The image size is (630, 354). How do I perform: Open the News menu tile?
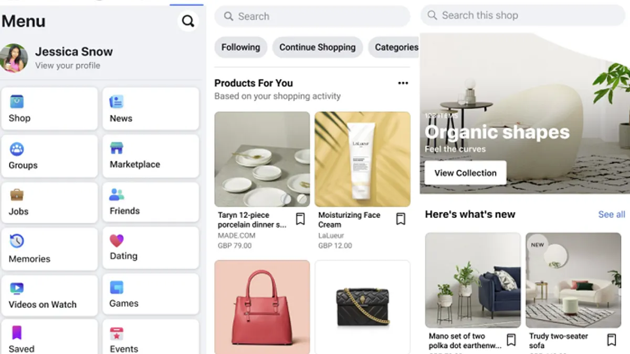coord(151,109)
